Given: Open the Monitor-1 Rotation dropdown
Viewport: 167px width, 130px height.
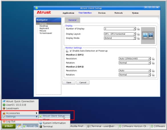Looking at the screenshot, I should [x=135, y=63].
